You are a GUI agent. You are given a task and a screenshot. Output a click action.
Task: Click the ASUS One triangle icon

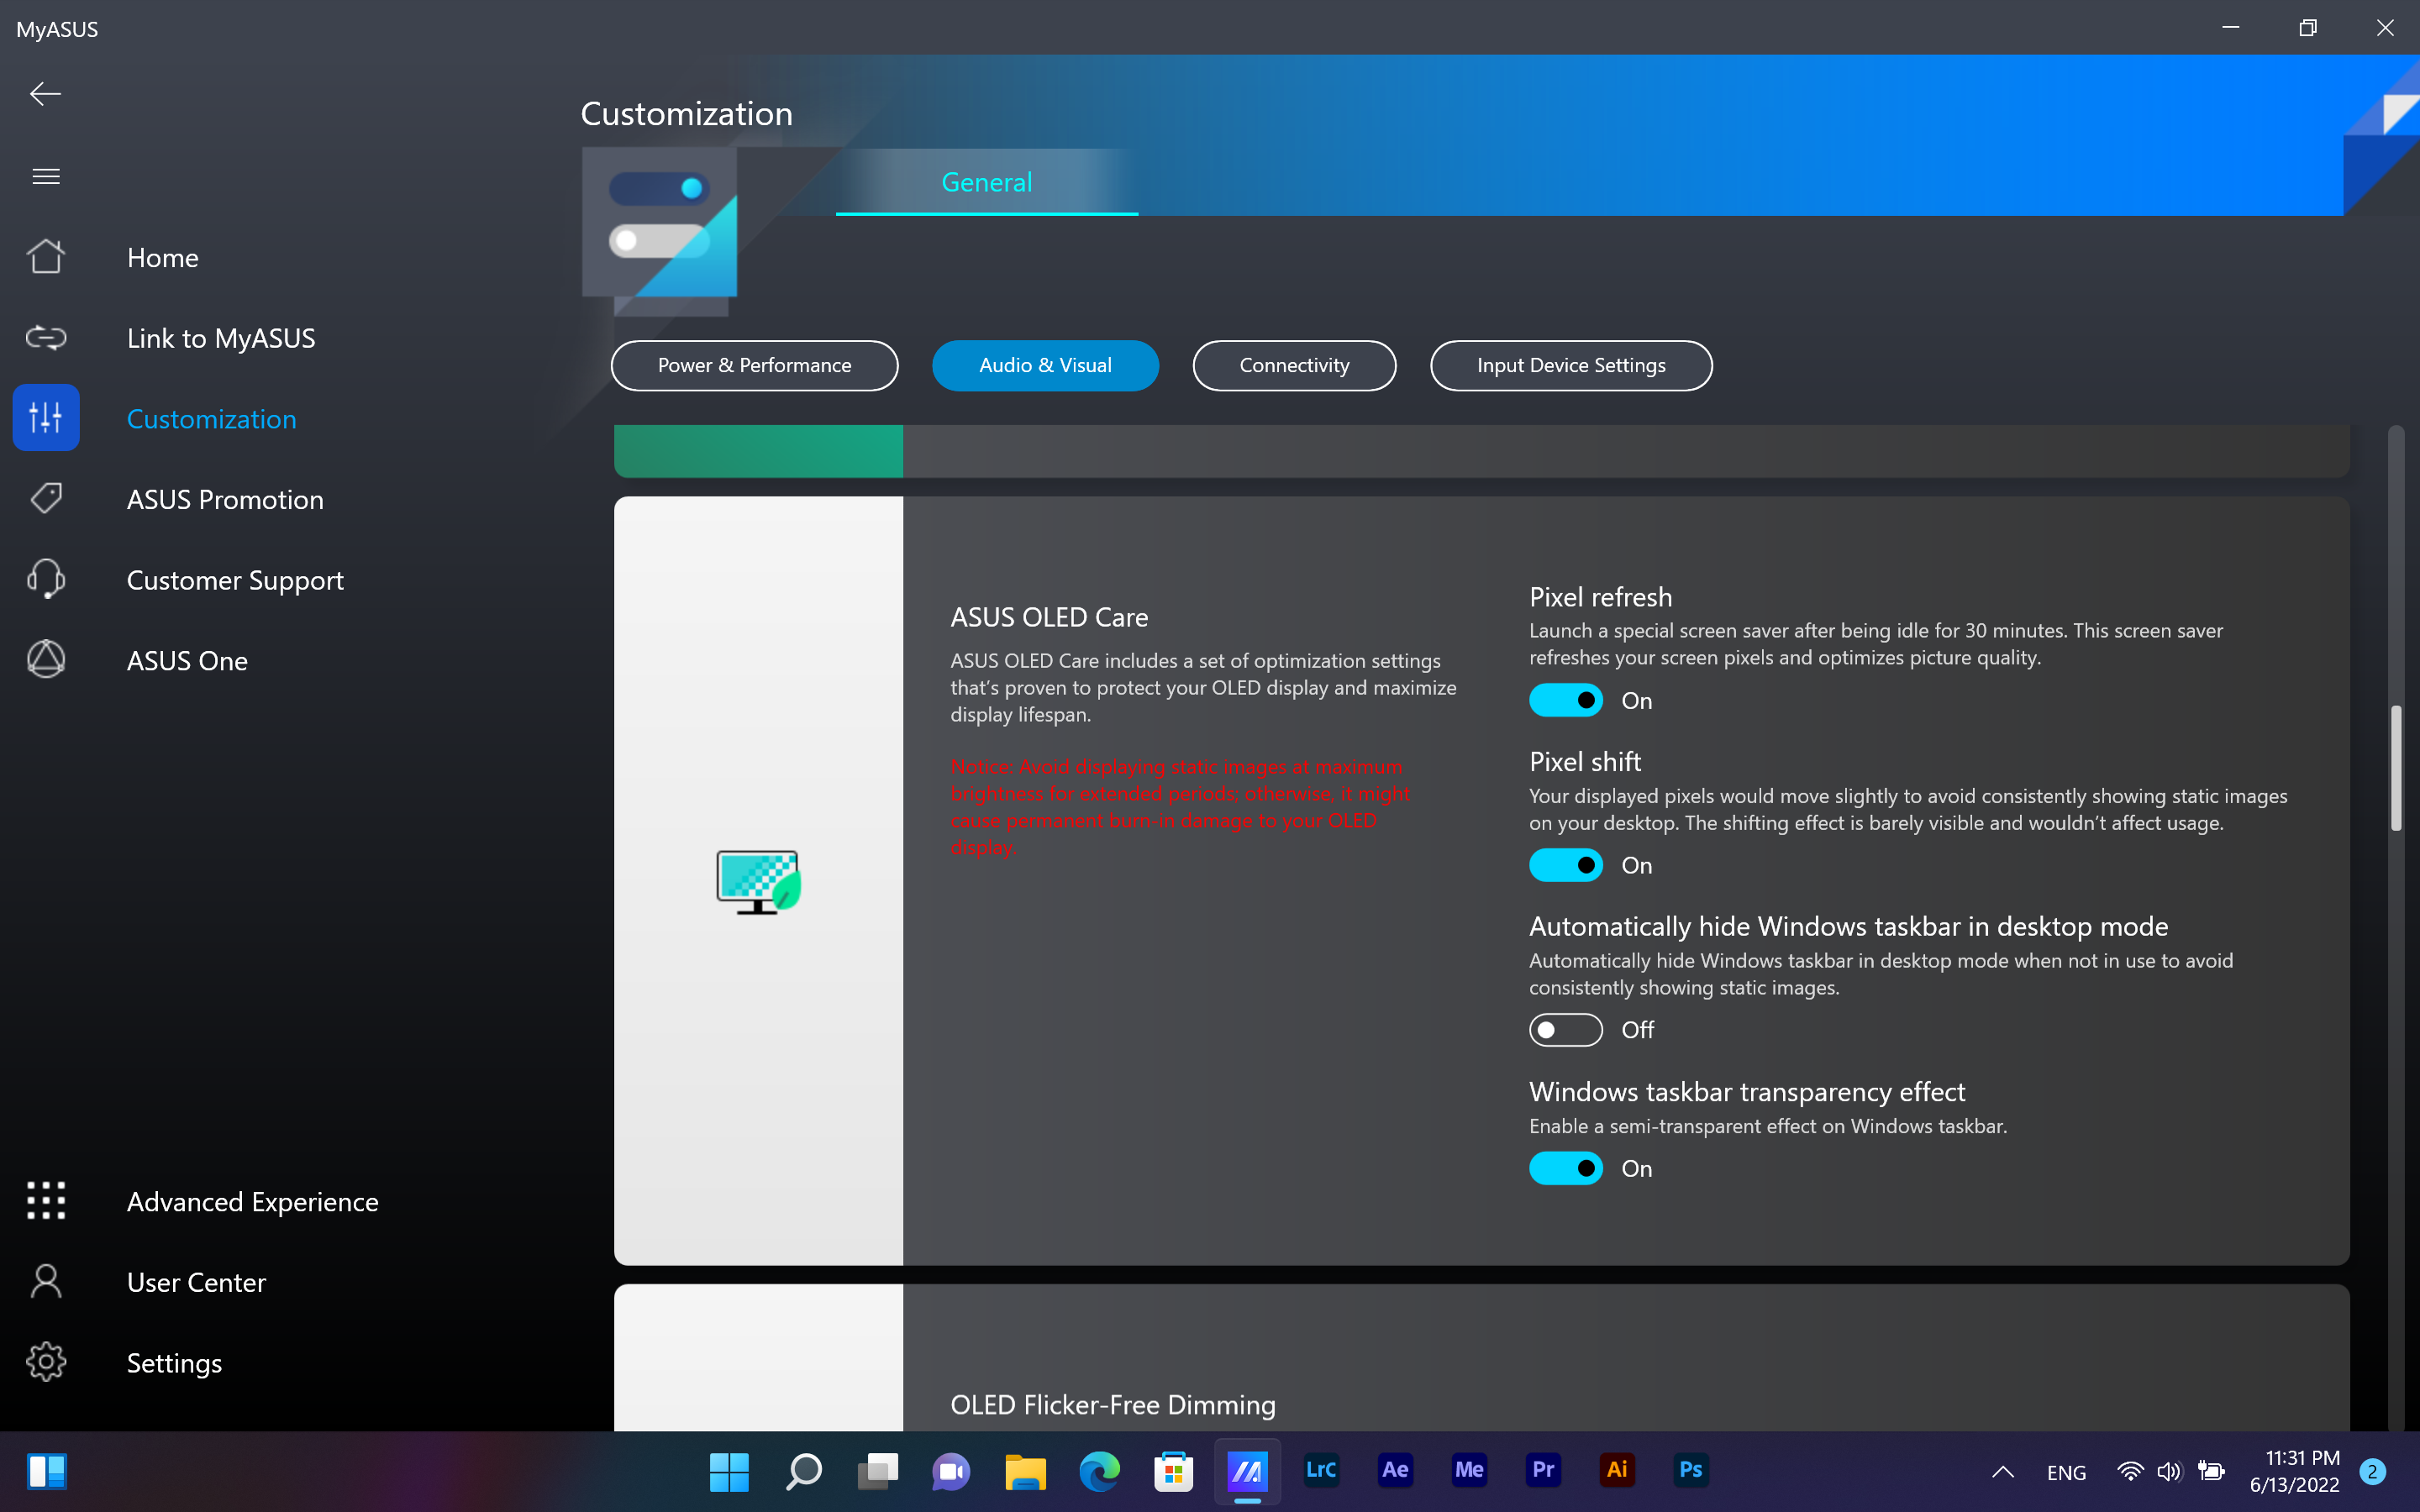(46, 660)
